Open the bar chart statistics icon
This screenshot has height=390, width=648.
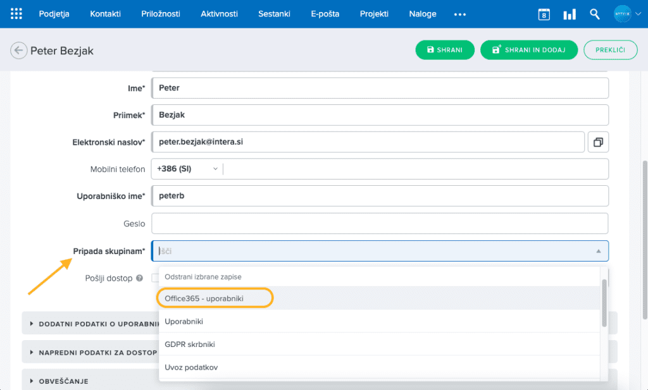click(570, 14)
